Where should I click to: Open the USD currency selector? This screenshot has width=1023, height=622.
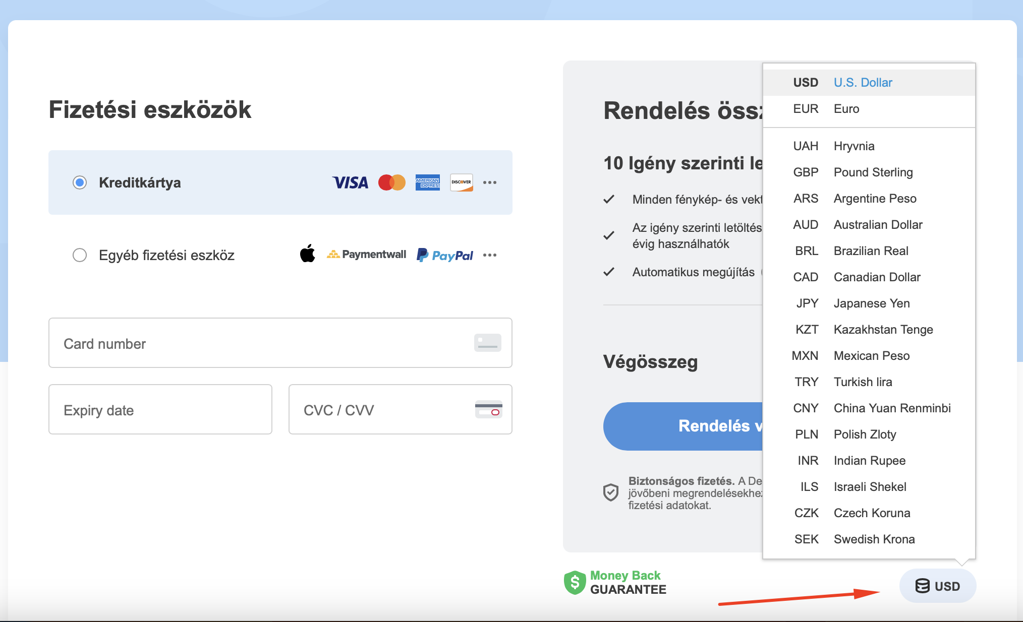(x=937, y=586)
